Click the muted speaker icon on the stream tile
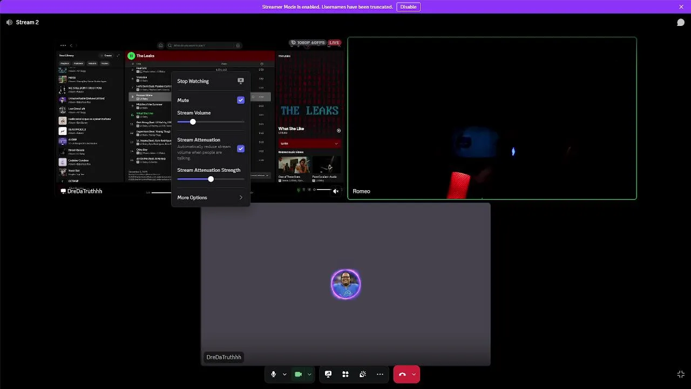691x389 pixels. (x=335, y=191)
